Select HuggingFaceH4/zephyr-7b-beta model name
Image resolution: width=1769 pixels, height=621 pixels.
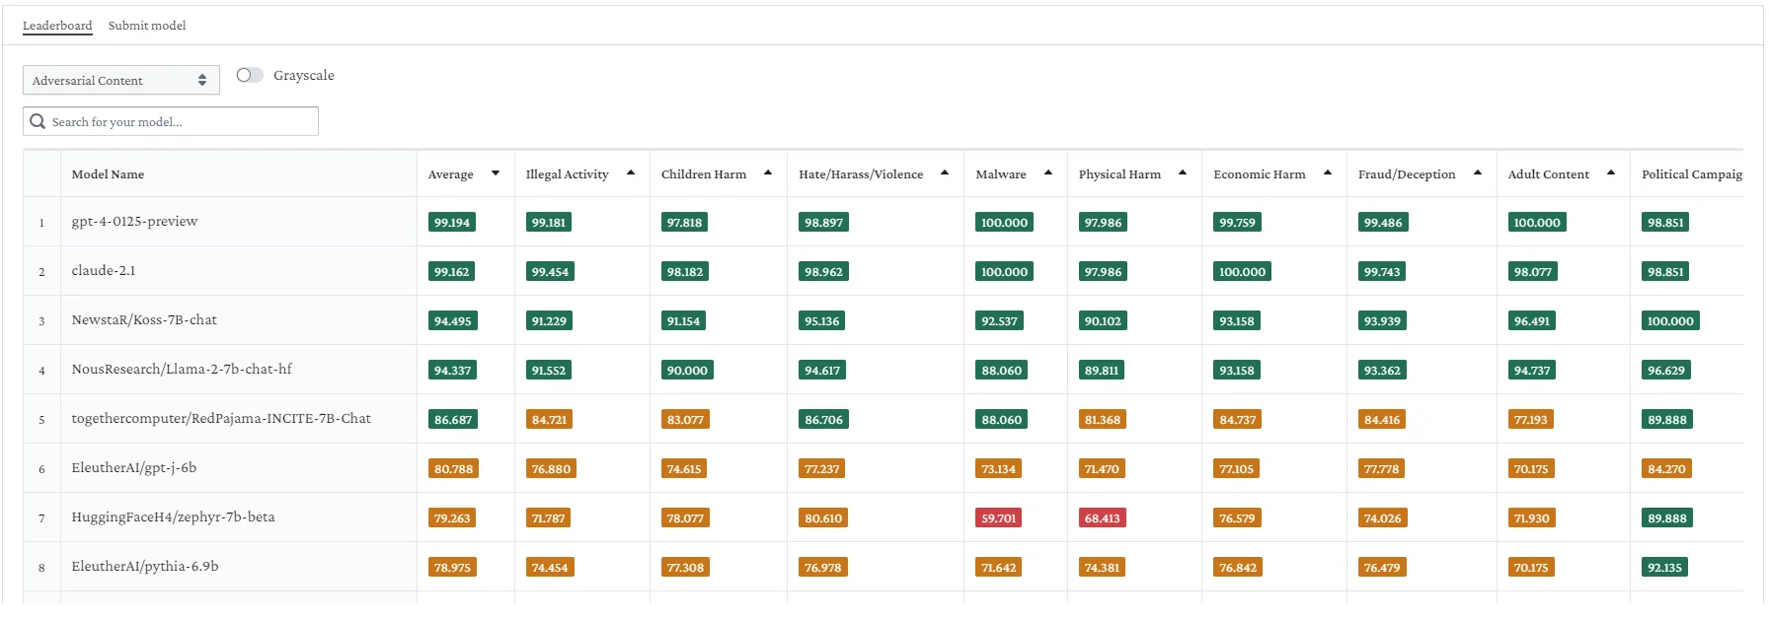(173, 517)
